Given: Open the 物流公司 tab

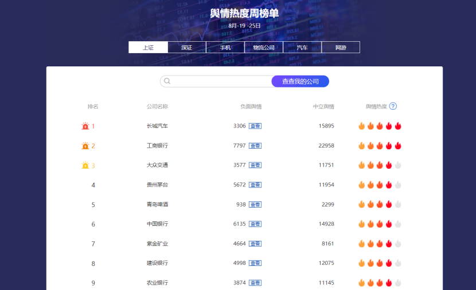Looking at the screenshot, I should (264, 47).
